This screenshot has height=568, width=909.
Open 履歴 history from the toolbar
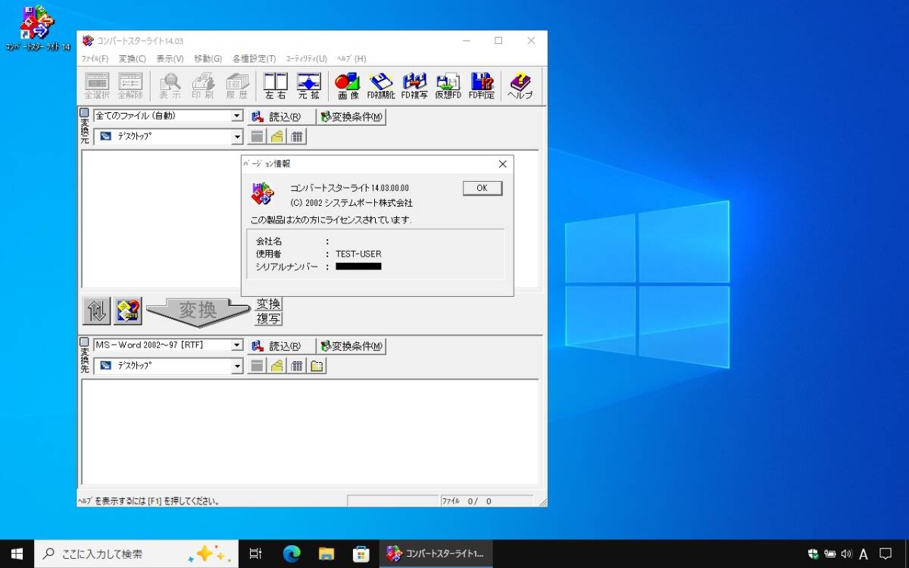tap(237, 86)
